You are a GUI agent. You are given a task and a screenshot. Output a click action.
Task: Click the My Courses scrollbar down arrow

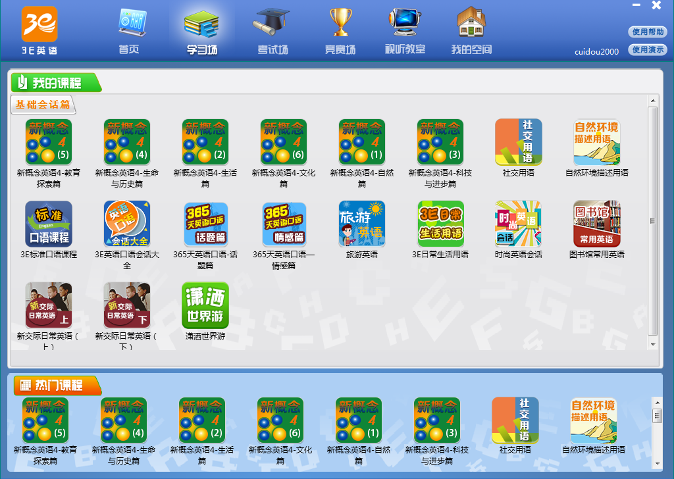coord(653,344)
